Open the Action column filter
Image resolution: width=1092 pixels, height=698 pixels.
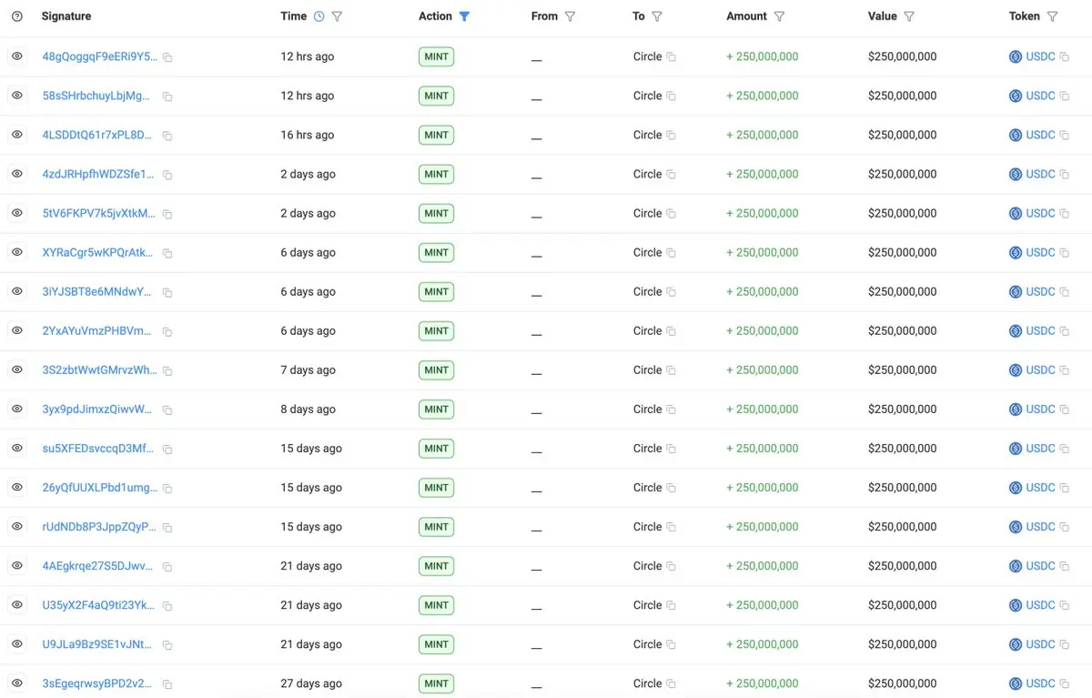464,16
